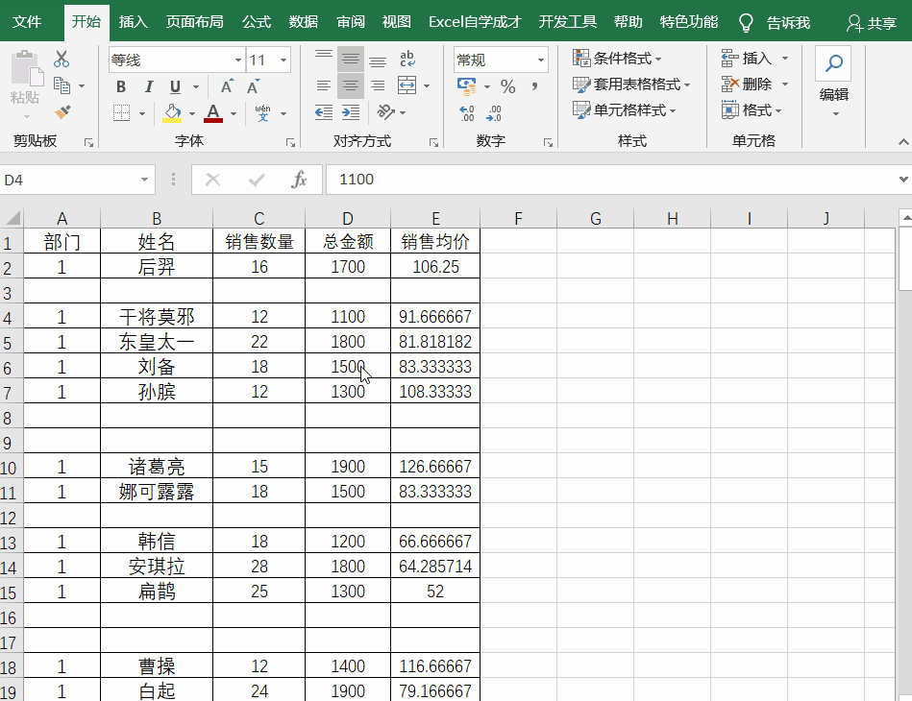Switch to the 页面布局 tab
Viewport: 912px width, 701px height.
click(194, 22)
